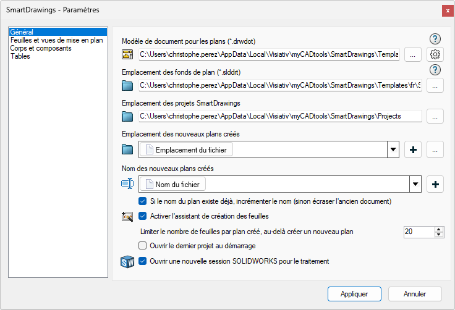
Task: Click plus button for new drawings location
Action: pyautogui.click(x=412, y=149)
